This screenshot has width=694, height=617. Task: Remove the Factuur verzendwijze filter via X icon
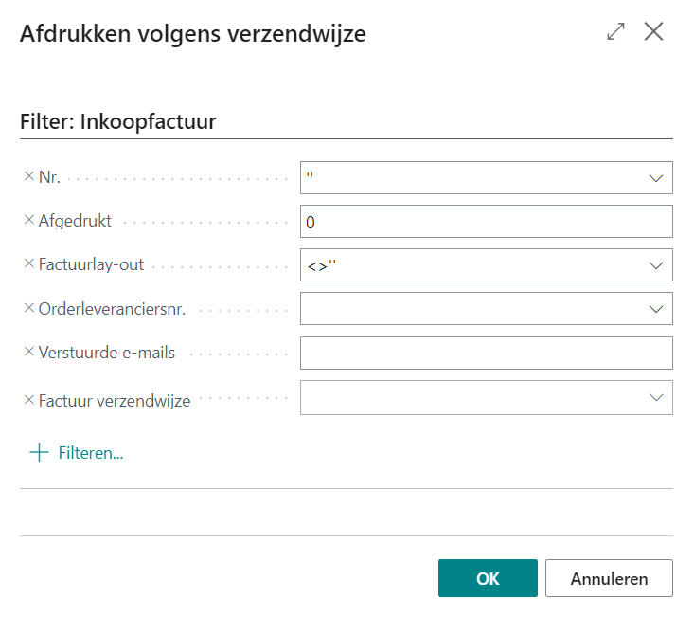[x=28, y=400]
